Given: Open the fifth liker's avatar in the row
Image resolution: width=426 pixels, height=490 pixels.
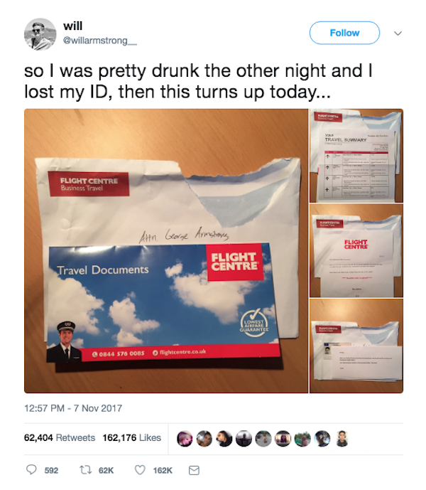Looking at the screenshot, I should [263, 438].
